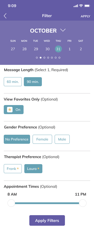
Task: Tap the Wi-Fi status icon
Action: (x=81, y=6)
